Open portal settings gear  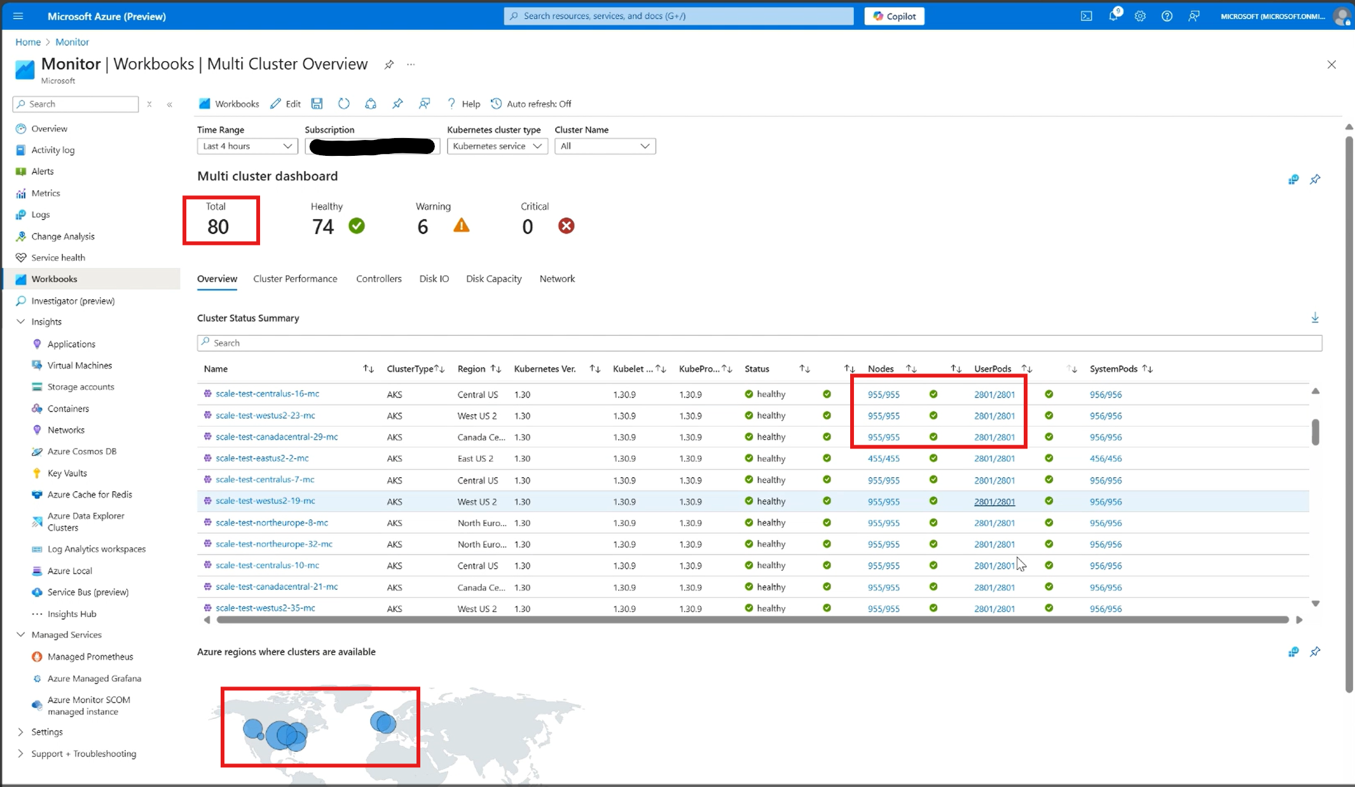(x=1140, y=16)
